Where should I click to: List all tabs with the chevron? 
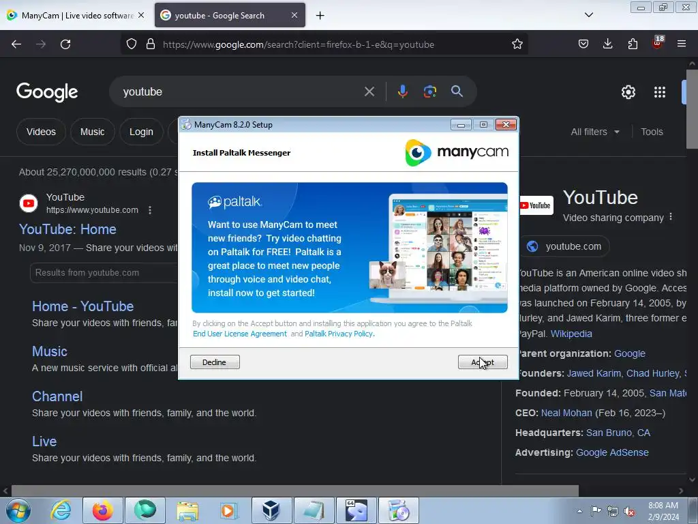point(589,15)
